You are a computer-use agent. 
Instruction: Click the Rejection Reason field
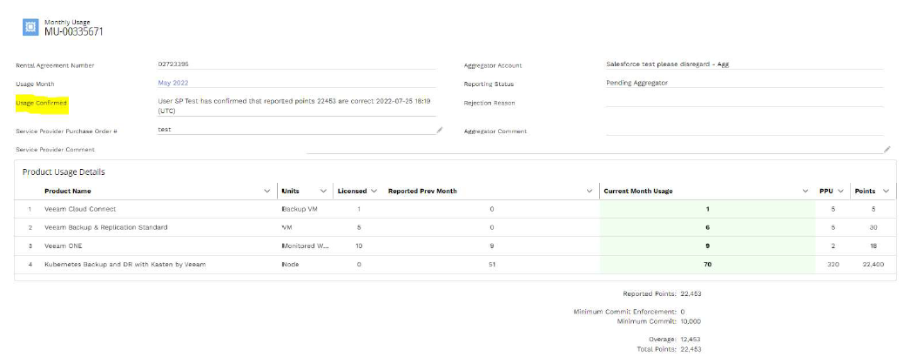point(745,102)
